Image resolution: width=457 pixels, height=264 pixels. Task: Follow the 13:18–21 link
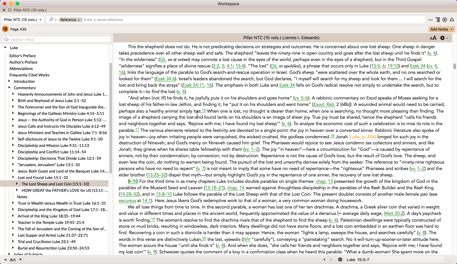(x=214, y=188)
